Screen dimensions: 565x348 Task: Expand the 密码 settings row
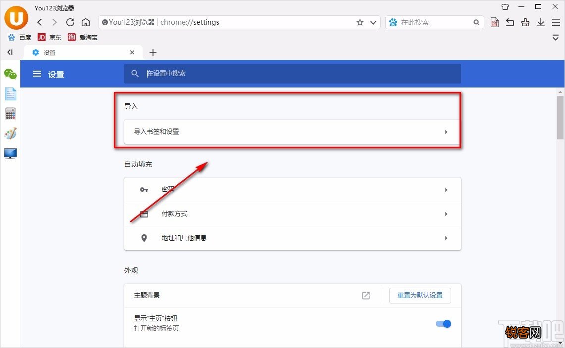tap(292, 189)
